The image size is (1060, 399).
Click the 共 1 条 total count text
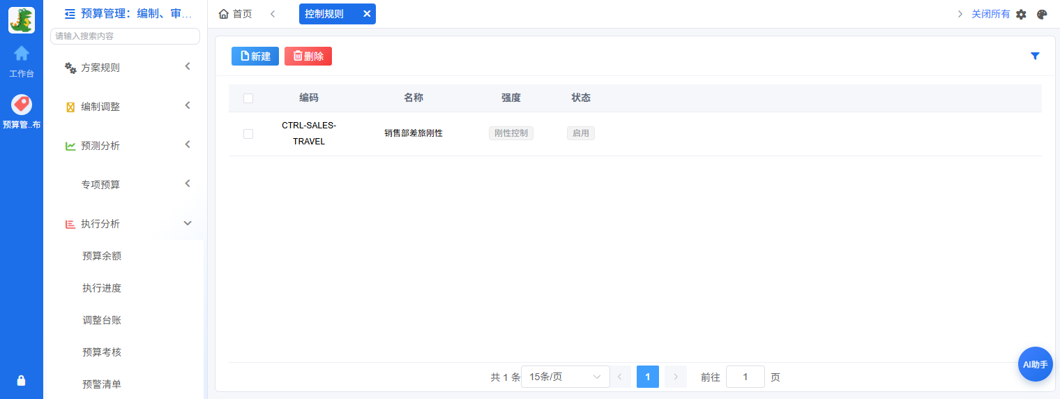(x=506, y=377)
